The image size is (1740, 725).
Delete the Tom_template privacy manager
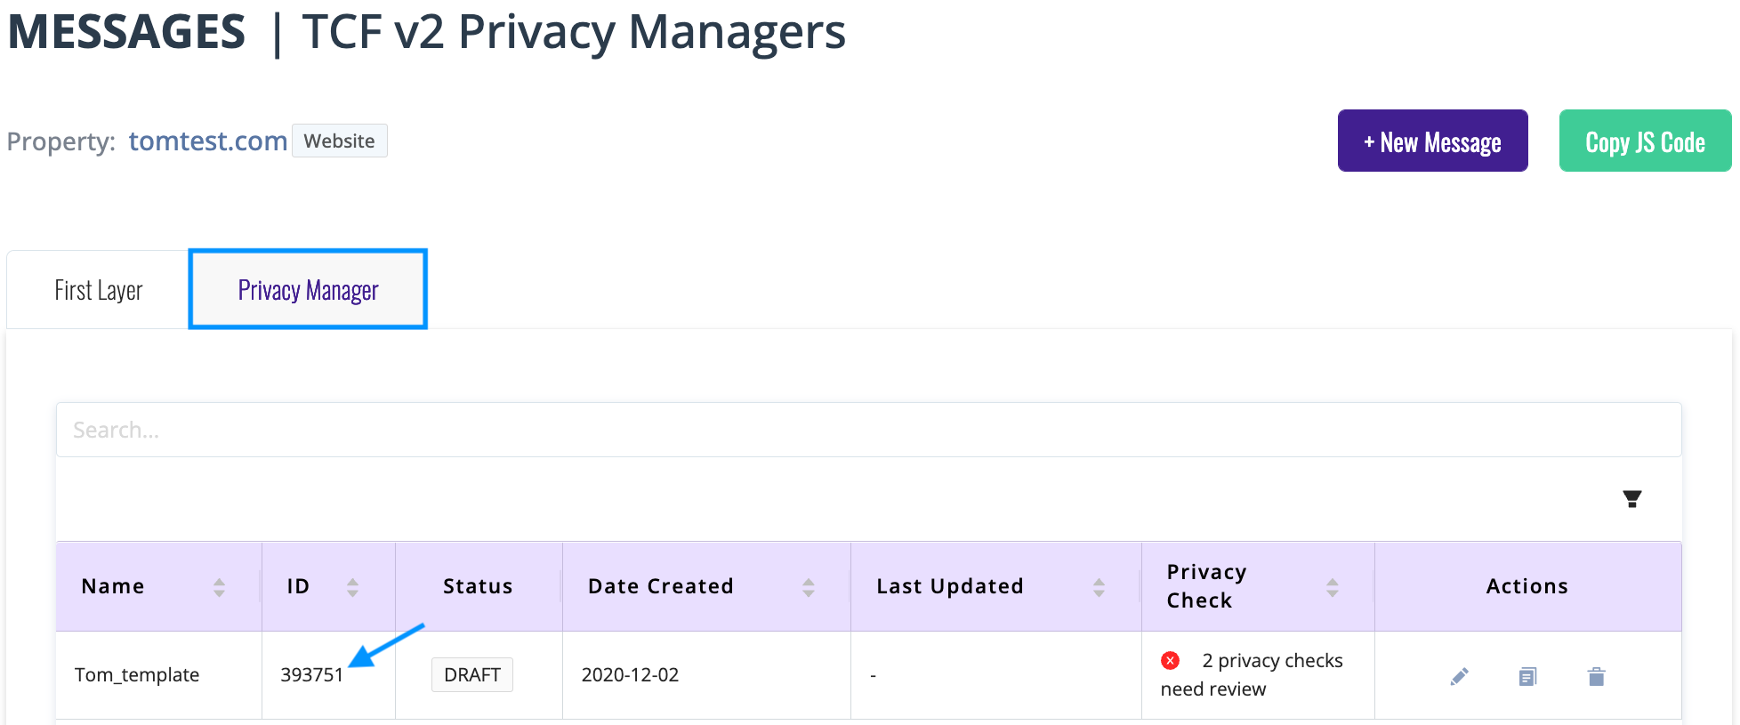pos(1596,676)
